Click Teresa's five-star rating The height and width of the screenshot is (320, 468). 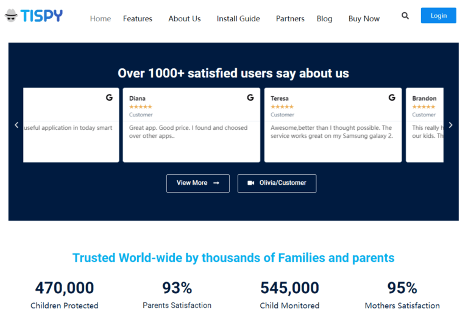pyautogui.click(x=282, y=107)
